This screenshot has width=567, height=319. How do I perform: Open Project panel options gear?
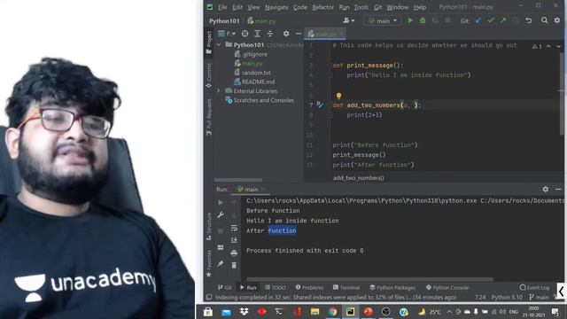[286, 34]
